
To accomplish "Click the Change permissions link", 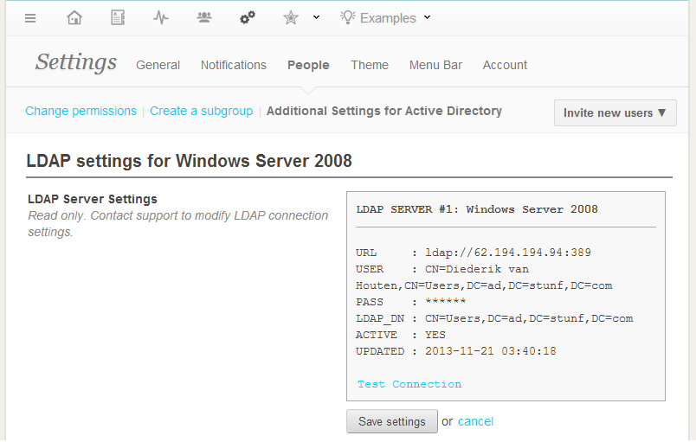I will (81, 111).
